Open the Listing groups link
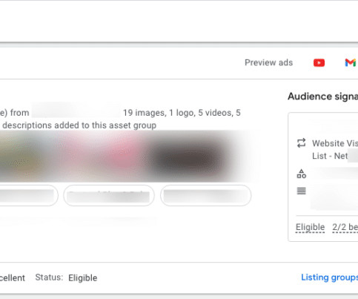 click(x=329, y=277)
